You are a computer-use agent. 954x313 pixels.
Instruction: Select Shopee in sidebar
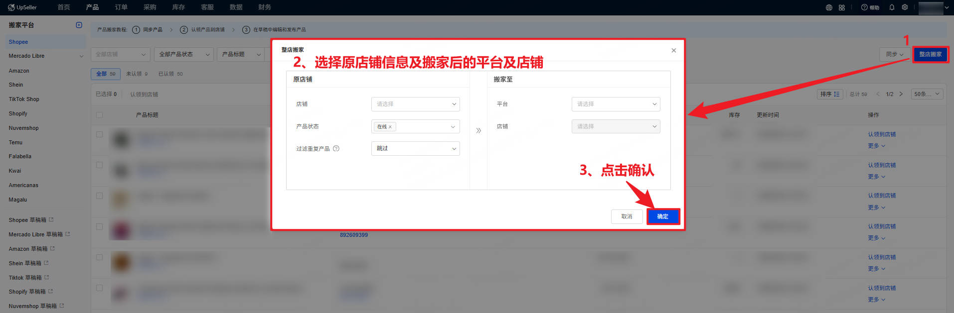[46, 42]
